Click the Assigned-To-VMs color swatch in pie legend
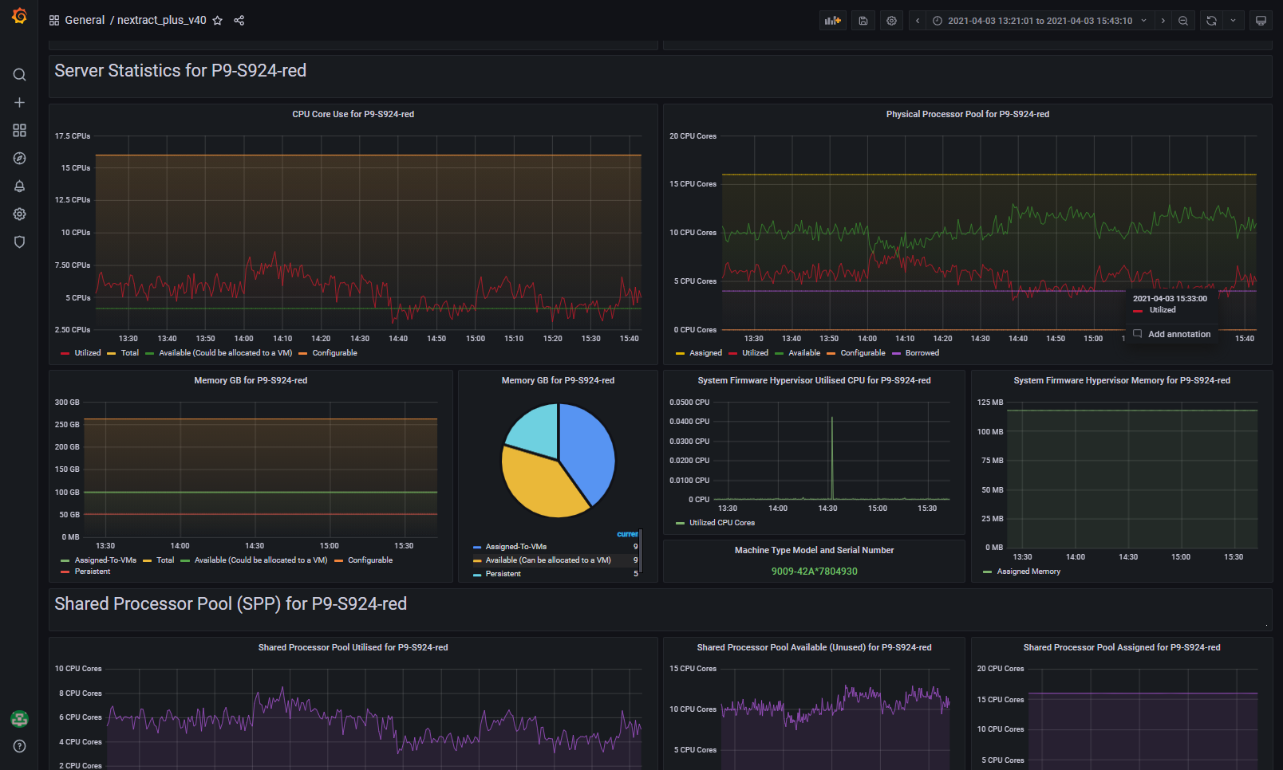This screenshot has height=770, width=1283. (477, 547)
